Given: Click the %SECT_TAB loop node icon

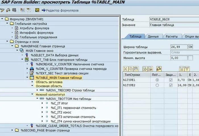Looking at the screenshot, I should pos(27,60).
